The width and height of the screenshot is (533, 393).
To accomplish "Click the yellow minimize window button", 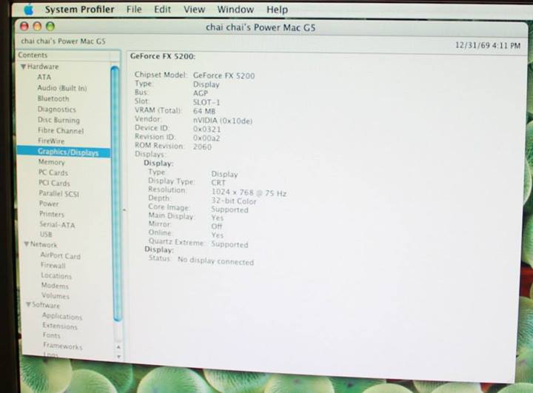I will click(38, 26).
